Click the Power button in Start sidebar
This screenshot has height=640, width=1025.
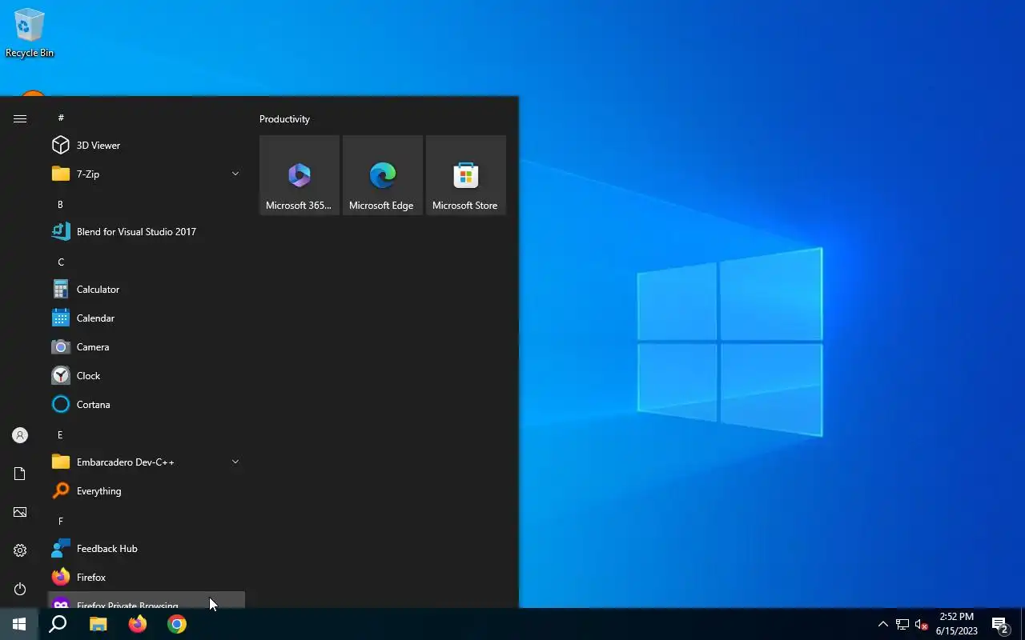coord(20,589)
